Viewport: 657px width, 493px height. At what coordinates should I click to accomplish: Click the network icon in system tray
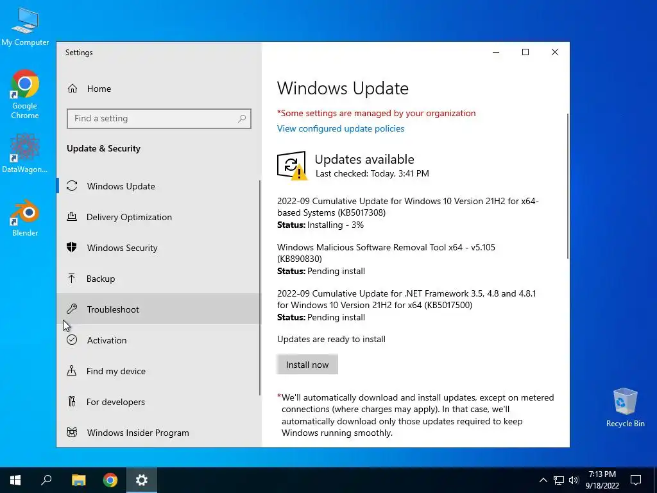click(559, 480)
